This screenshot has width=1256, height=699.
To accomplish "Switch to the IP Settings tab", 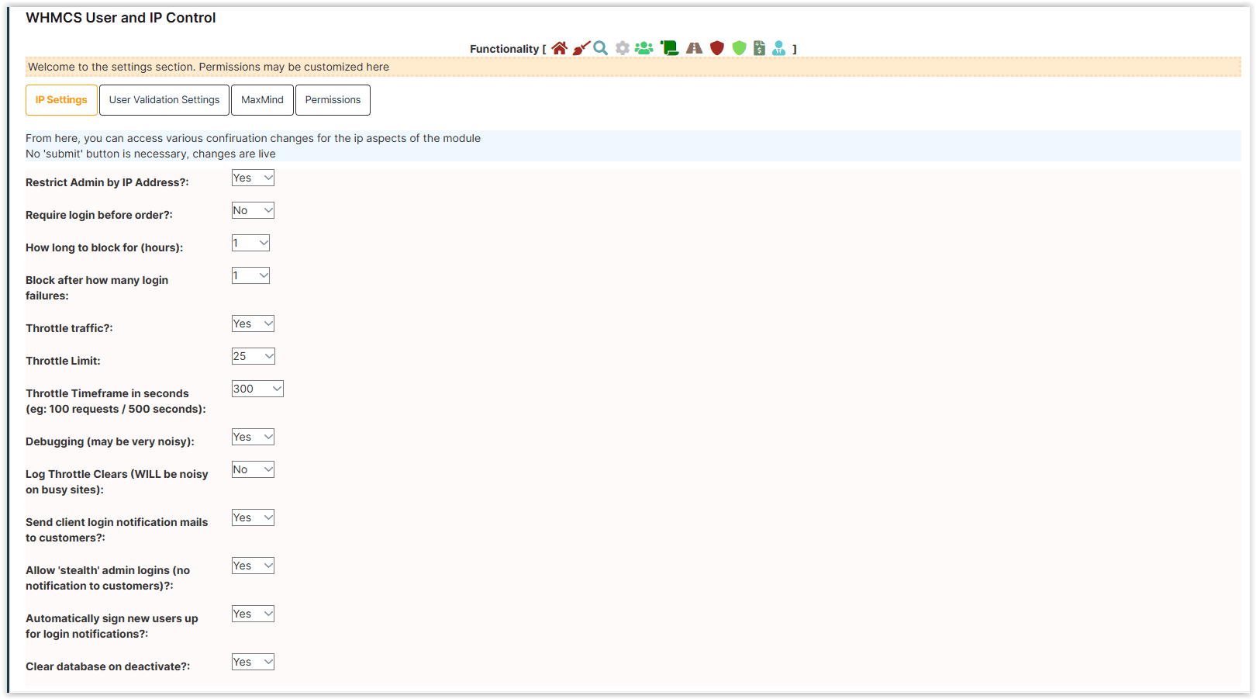I will coord(61,100).
